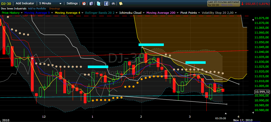This screenshot has width=271, height=122.
Task: Share chart via Twitter icon
Action: [98, 4]
